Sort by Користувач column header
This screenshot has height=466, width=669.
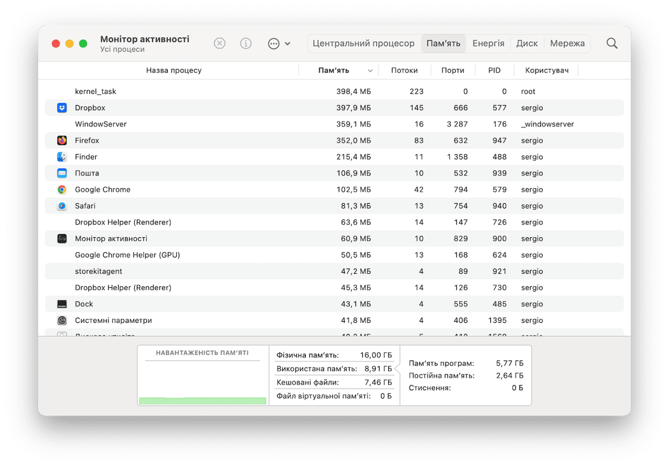(546, 70)
